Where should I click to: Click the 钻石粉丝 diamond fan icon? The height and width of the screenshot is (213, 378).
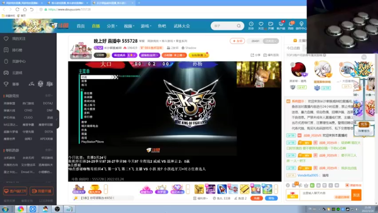click(x=177, y=189)
